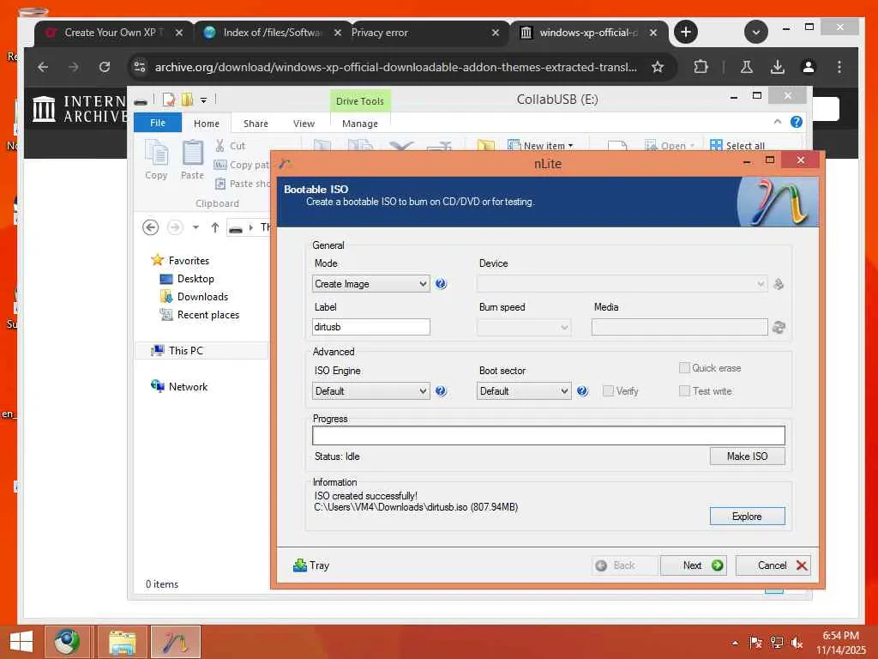Click Boot sector help icon
The width and height of the screenshot is (878, 659).
tap(582, 391)
